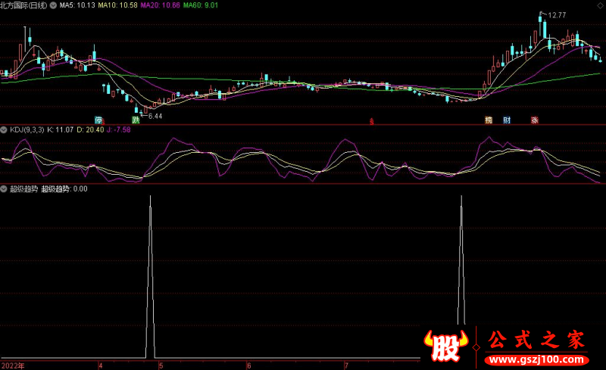This screenshot has width=606, height=370.
Task: Click the 北方国际(日线) chart title
Action: click(x=24, y=5)
